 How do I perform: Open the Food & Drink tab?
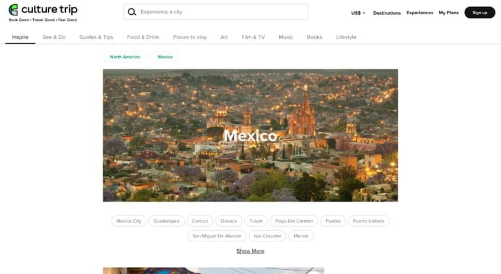[143, 37]
